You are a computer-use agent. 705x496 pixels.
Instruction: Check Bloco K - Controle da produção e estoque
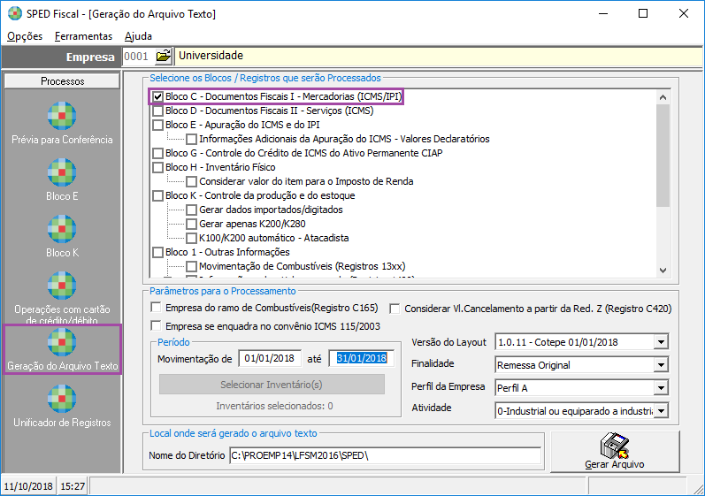click(157, 195)
